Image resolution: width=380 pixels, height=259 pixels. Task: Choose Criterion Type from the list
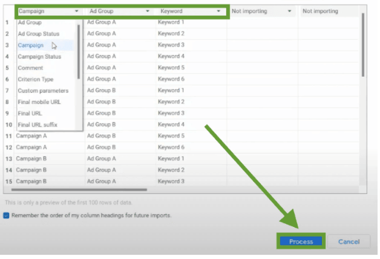pos(36,79)
